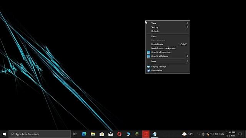Show hidden system tray icons
This screenshot has width=246, height=138.
[x=199, y=134]
